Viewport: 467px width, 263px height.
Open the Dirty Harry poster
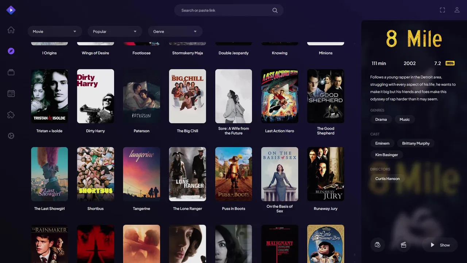click(x=96, y=96)
